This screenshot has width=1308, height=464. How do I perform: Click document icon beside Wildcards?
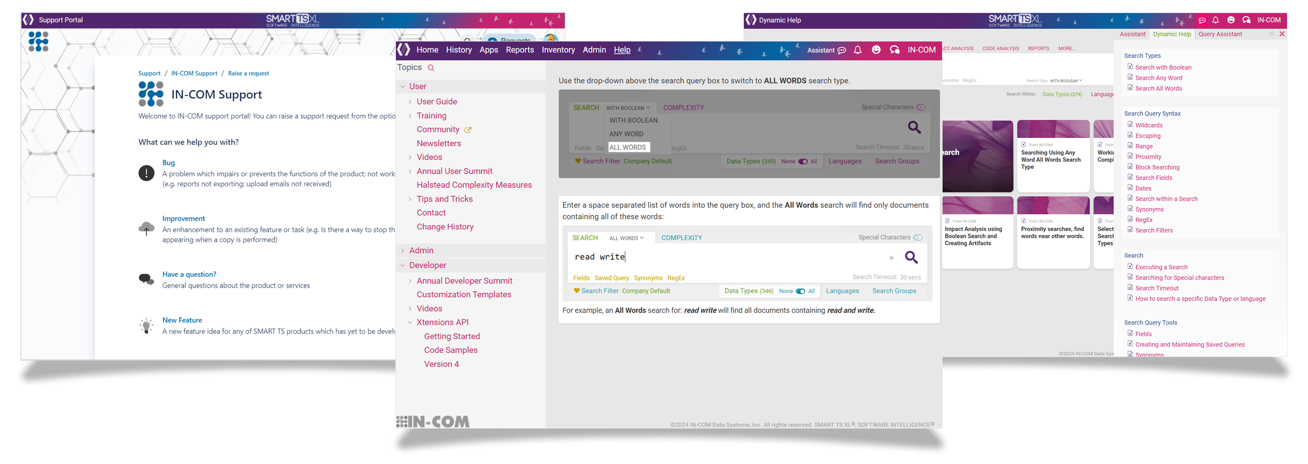[1130, 124]
